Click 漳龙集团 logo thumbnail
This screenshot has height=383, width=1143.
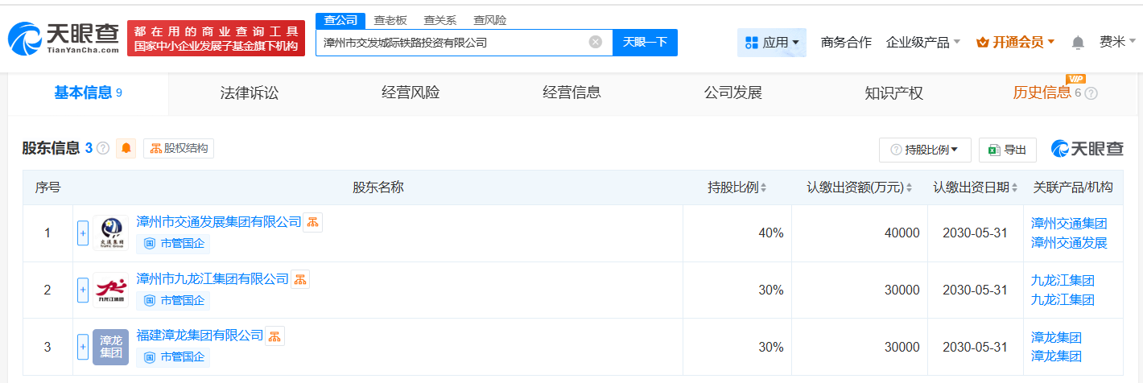click(x=110, y=347)
